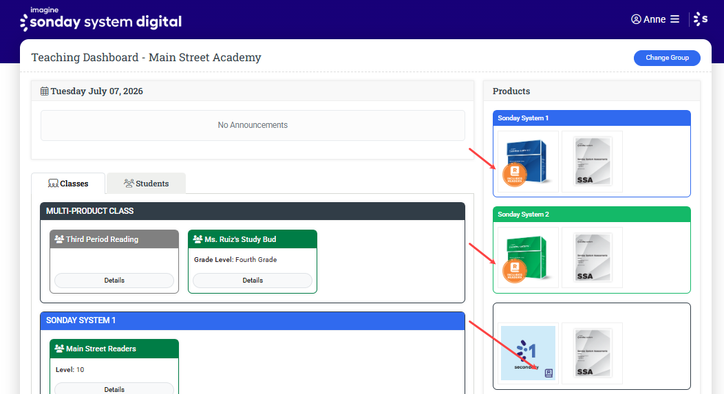Click the people icon on the Students tab
The image size is (724, 394).
pos(129,183)
